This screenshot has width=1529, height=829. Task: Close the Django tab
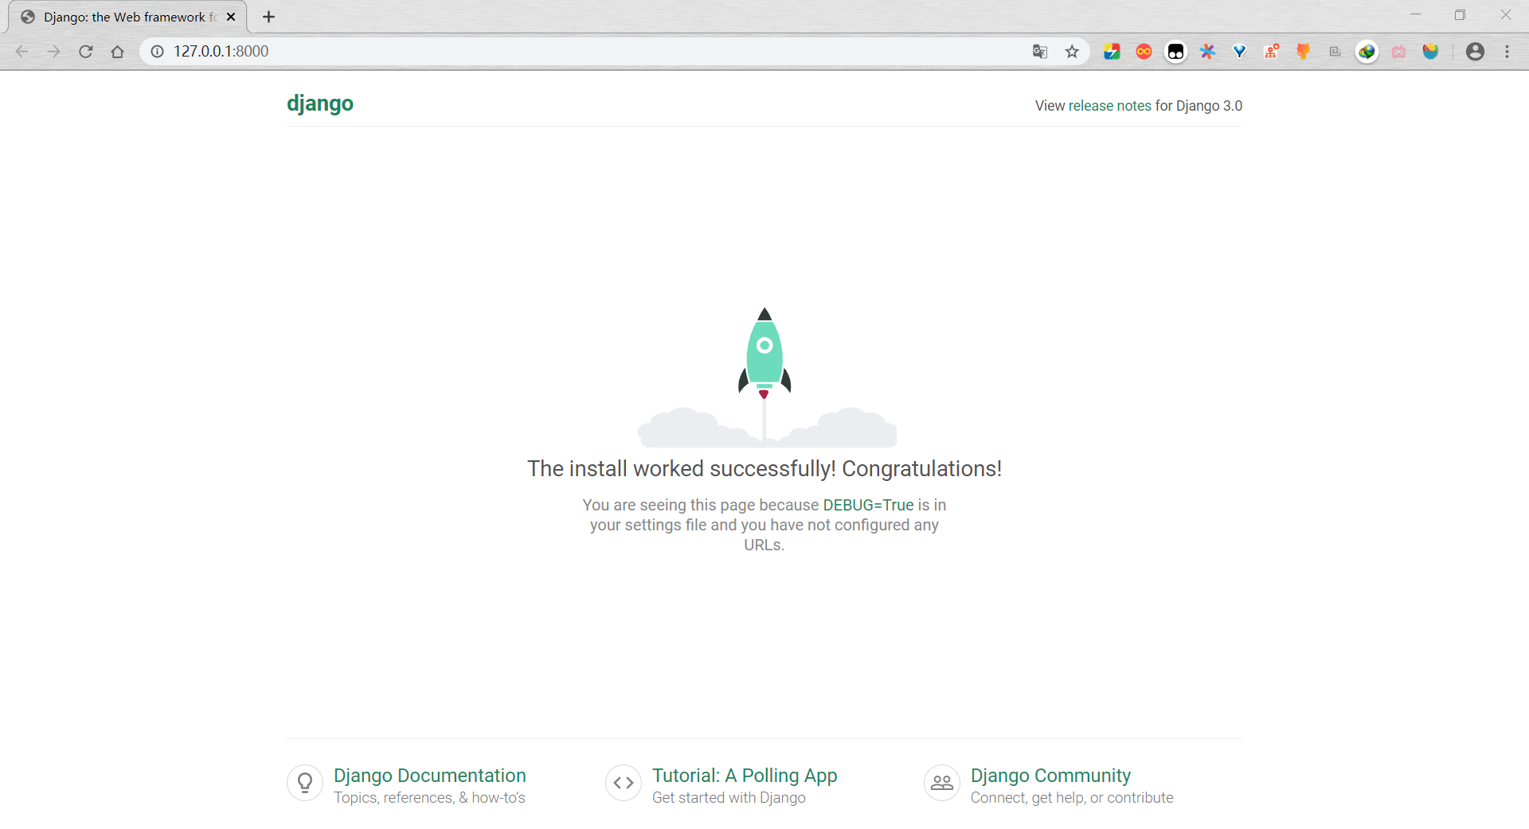(x=231, y=17)
